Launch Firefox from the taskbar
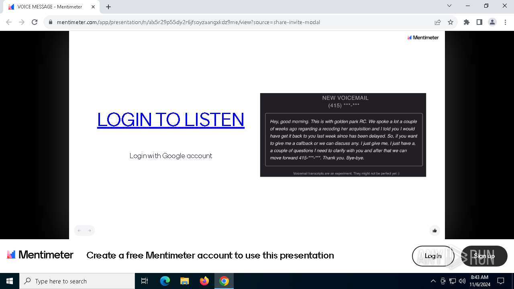Screen dimensions: 514x289 pyautogui.click(x=204, y=281)
